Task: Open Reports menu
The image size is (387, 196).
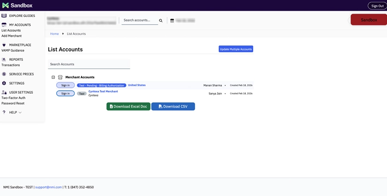Action: tap(16, 59)
